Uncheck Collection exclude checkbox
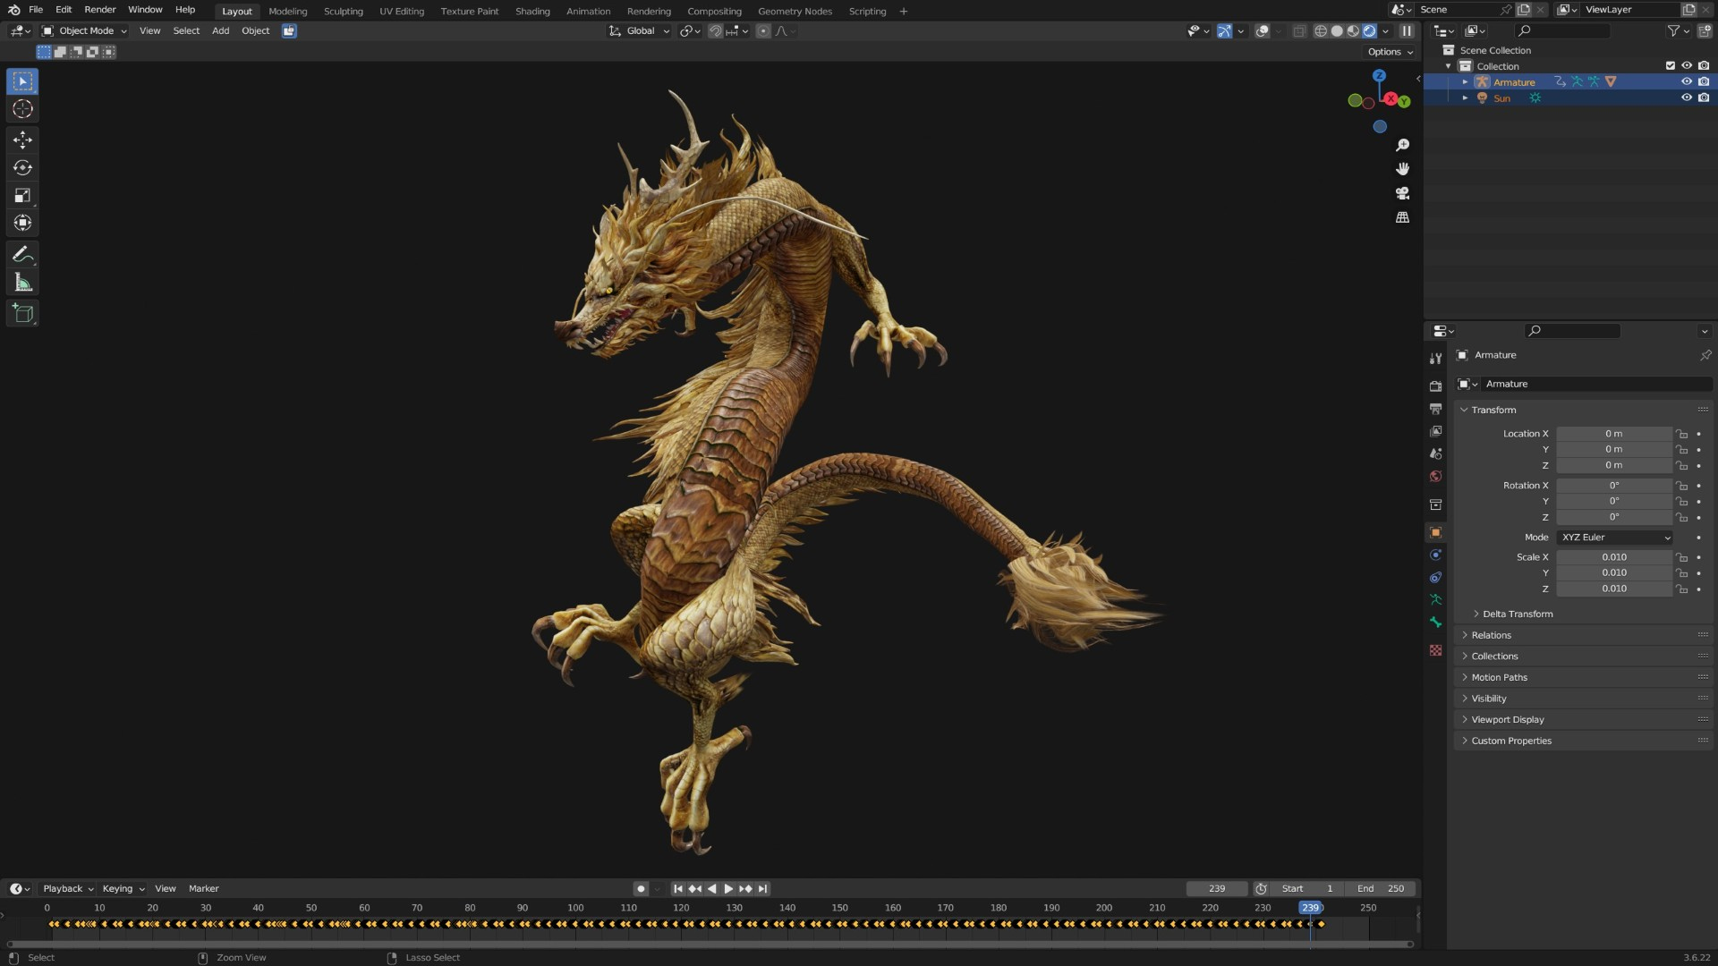 1670,65
